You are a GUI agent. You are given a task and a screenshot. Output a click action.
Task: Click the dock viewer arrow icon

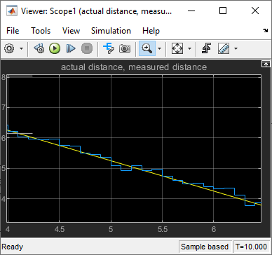tap(266, 30)
